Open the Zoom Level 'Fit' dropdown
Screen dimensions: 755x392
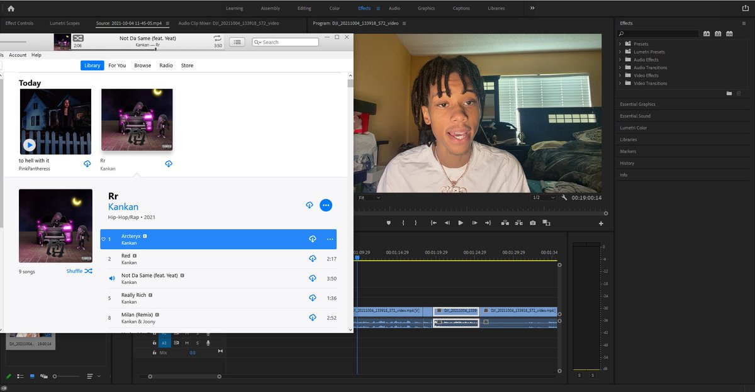(x=369, y=198)
